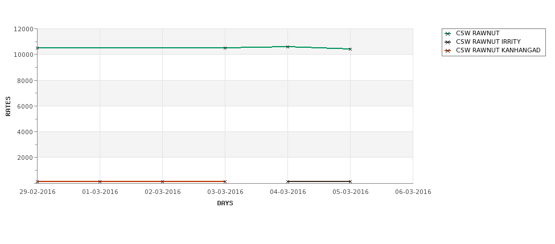
Task: Click the 29-02-2016 x-axis date label
Action: click(x=37, y=192)
